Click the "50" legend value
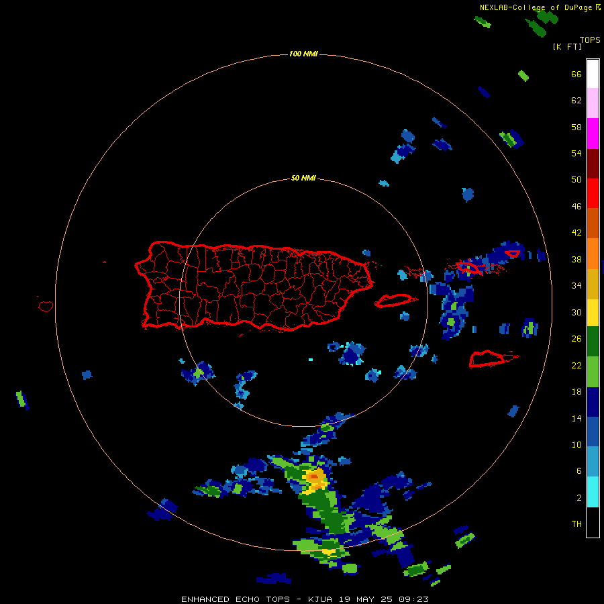The height and width of the screenshot is (604, 604). [576, 180]
